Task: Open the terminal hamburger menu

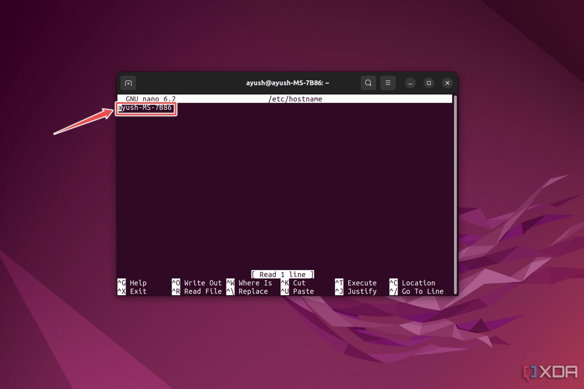Action: pyautogui.click(x=388, y=83)
